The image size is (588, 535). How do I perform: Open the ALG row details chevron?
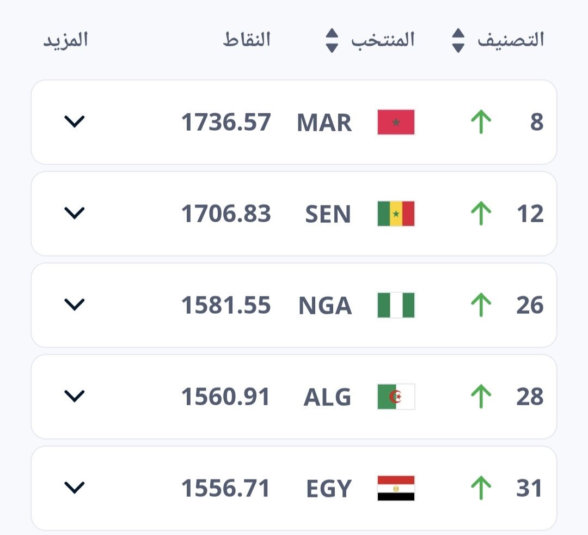pyautogui.click(x=75, y=396)
